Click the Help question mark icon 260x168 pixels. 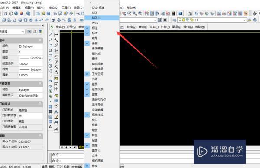tap(180, 13)
